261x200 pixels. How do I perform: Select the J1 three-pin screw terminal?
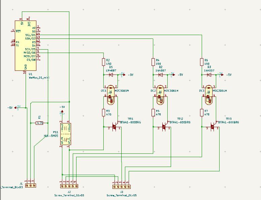(31, 185)
